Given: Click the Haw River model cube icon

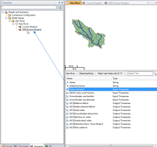Looking at the screenshot, I should coord(16,24).
